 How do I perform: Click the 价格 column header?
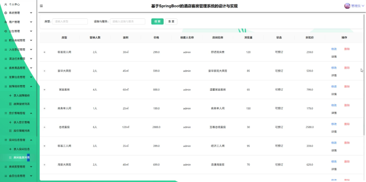click(x=156, y=37)
